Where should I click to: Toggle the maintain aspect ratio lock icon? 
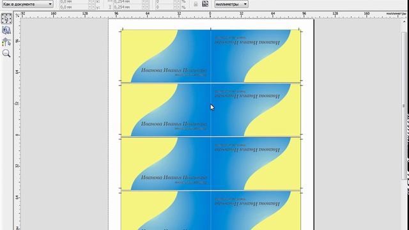[196, 4]
